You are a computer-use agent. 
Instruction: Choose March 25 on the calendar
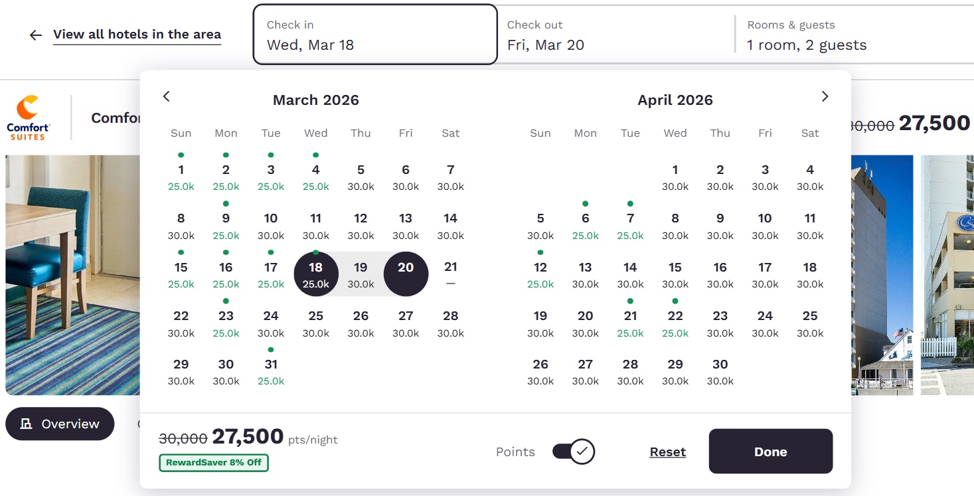pyautogui.click(x=316, y=322)
